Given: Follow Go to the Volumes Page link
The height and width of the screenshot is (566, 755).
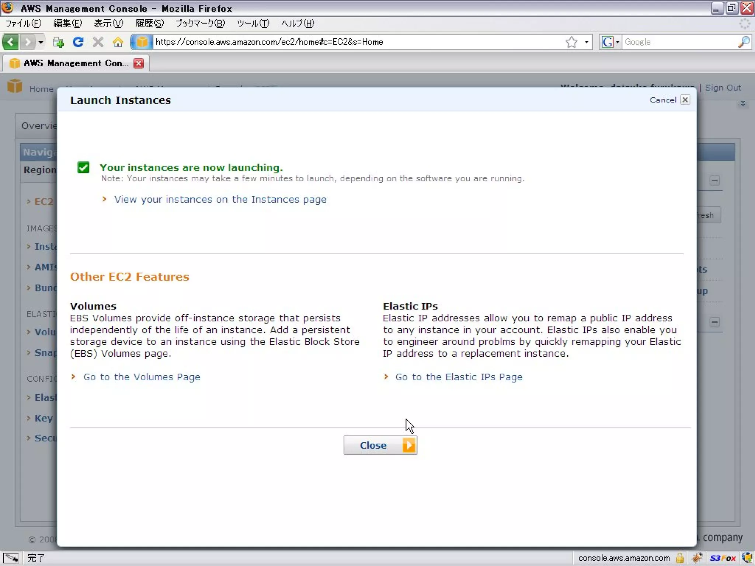Looking at the screenshot, I should click(x=142, y=377).
